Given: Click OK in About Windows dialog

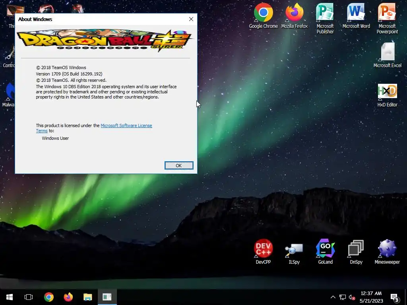Looking at the screenshot, I should [179, 166].
